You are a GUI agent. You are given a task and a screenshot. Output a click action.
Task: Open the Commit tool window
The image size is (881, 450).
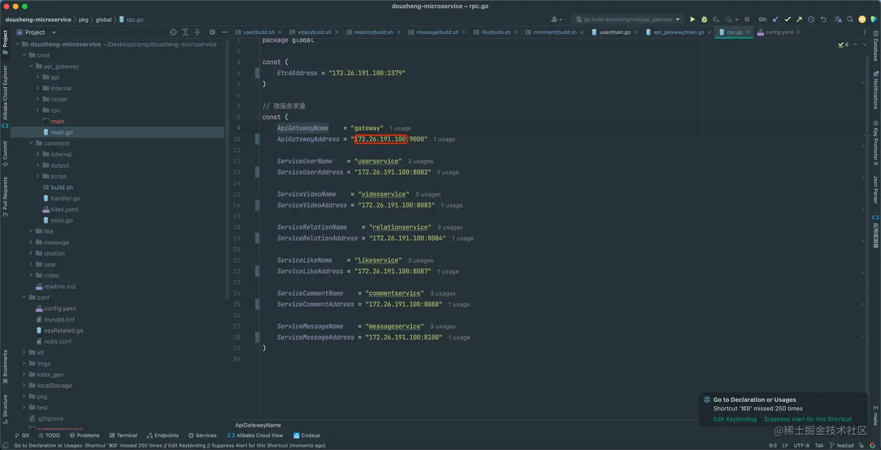coord(5,154)
